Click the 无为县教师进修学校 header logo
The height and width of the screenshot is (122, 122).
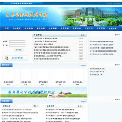(27, 15)
